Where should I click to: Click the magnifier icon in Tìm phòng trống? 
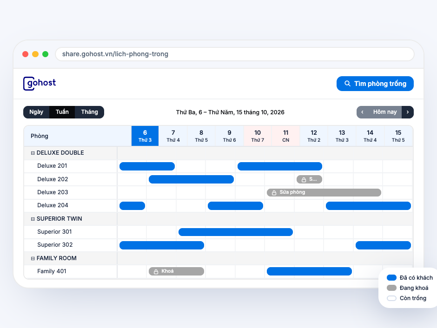(347, 84)
